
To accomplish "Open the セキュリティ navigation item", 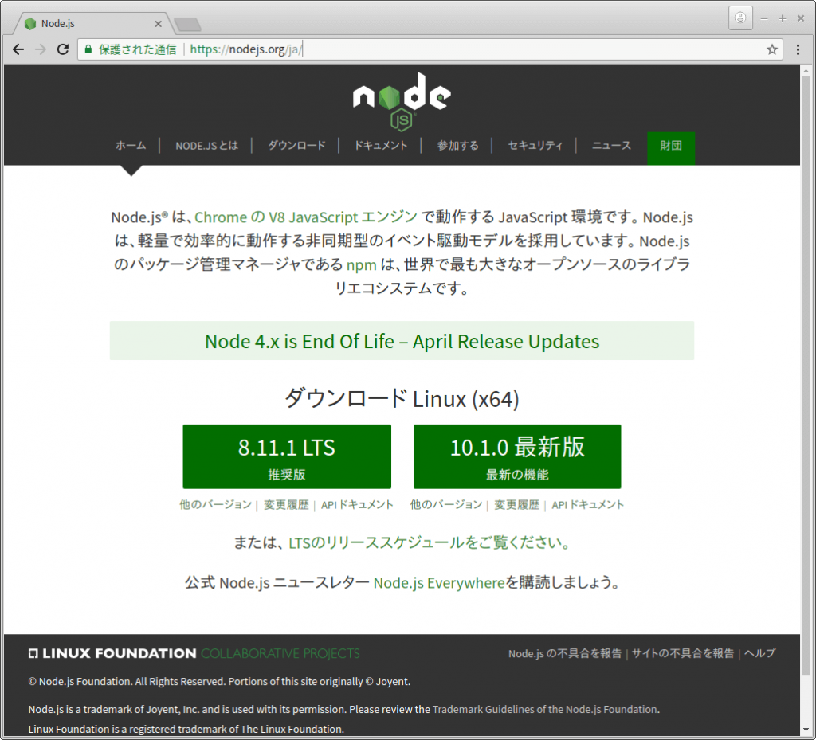I will tap(535, 146).
